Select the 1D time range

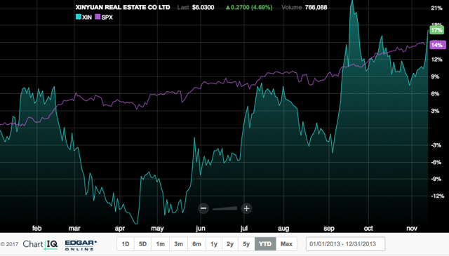tap(126, 244)
